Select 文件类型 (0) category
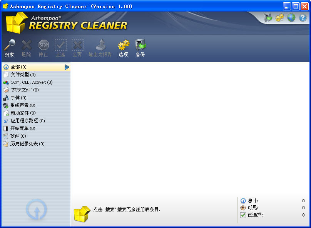 click(x=23, y=75)
